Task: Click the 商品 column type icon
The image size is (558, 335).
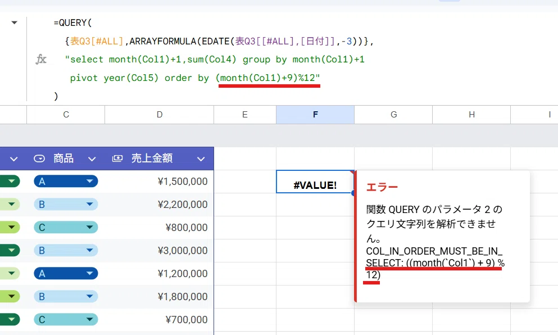Action: 39,159
